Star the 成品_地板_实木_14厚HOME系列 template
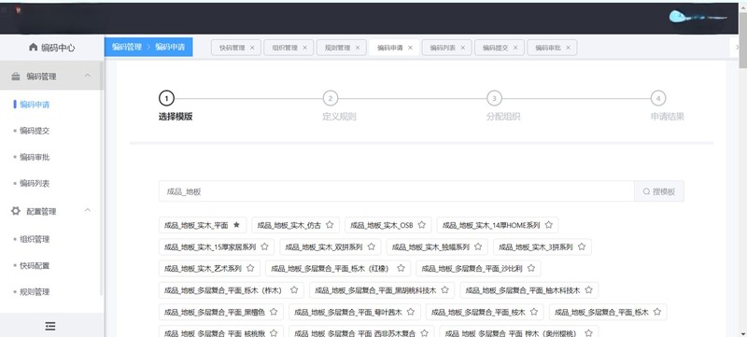 tap(548, 225)
